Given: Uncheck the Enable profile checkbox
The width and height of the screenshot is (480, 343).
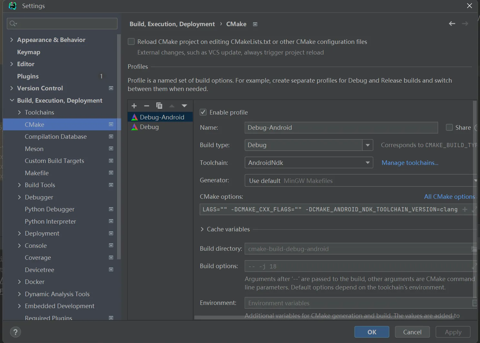Looking at the screenshot, I should [203, 112].
